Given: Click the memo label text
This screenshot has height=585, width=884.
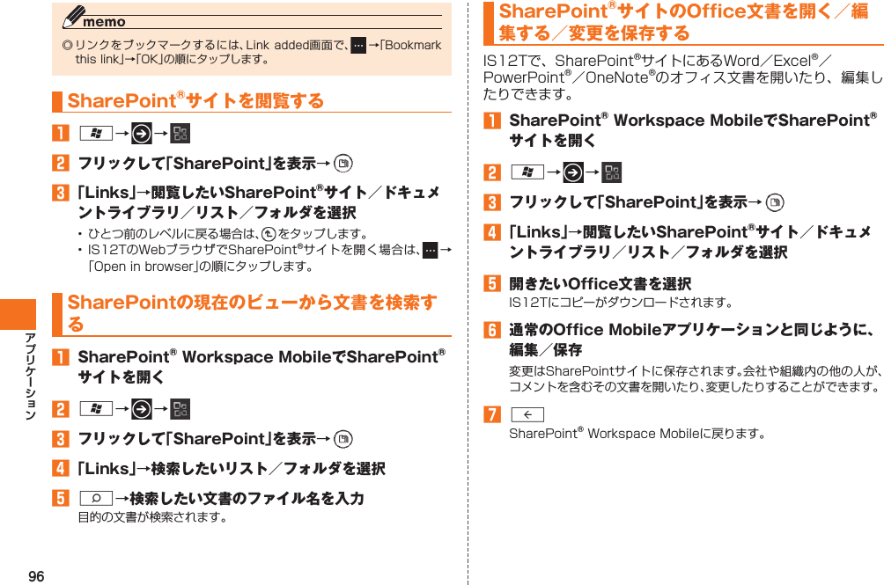Looking at the screenshot, I should [x=104, y=22].
